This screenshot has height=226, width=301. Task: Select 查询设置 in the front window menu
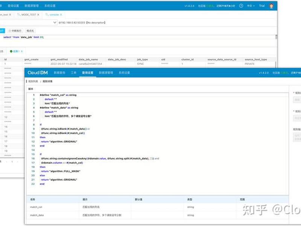click(88, 73)
